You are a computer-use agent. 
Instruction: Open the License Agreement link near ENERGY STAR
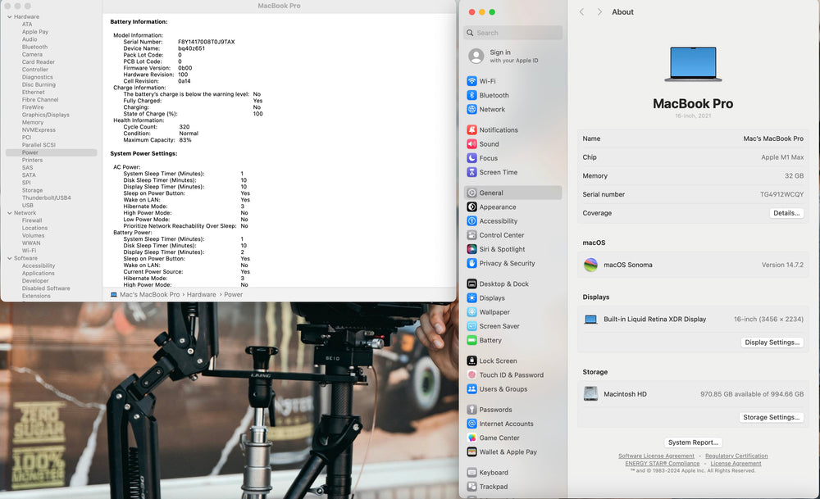coord(736,464)
